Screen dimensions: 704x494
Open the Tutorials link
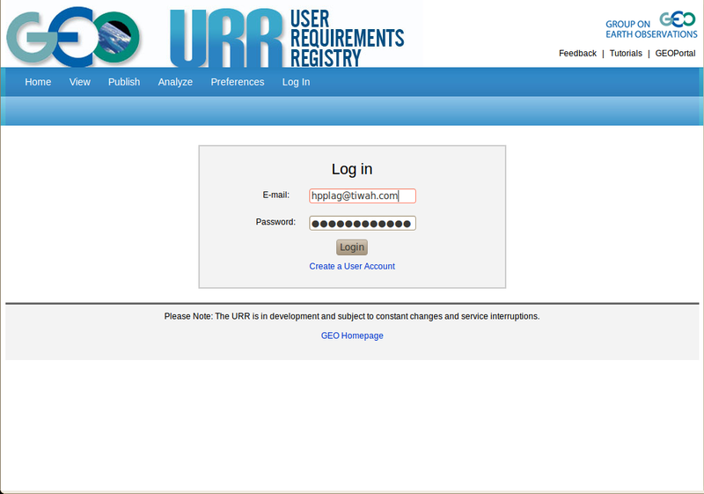pos(626,54)
